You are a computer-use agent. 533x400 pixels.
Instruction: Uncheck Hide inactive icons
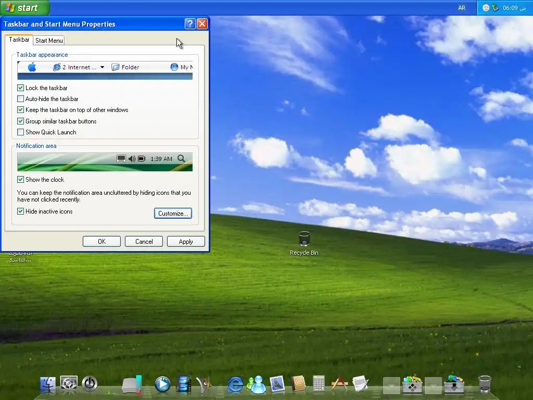click(x=20, y=211)
